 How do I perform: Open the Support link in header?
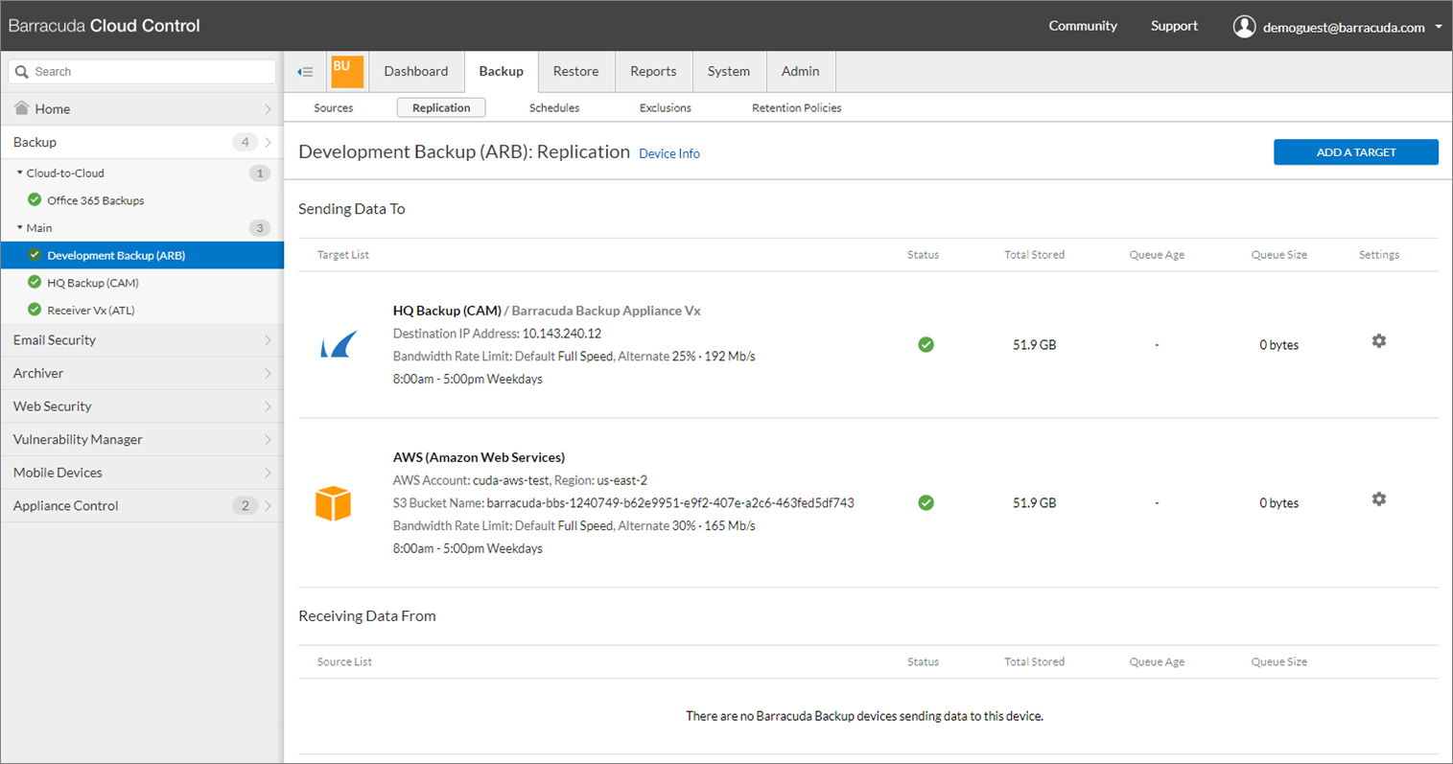[x=1174, y=26]
